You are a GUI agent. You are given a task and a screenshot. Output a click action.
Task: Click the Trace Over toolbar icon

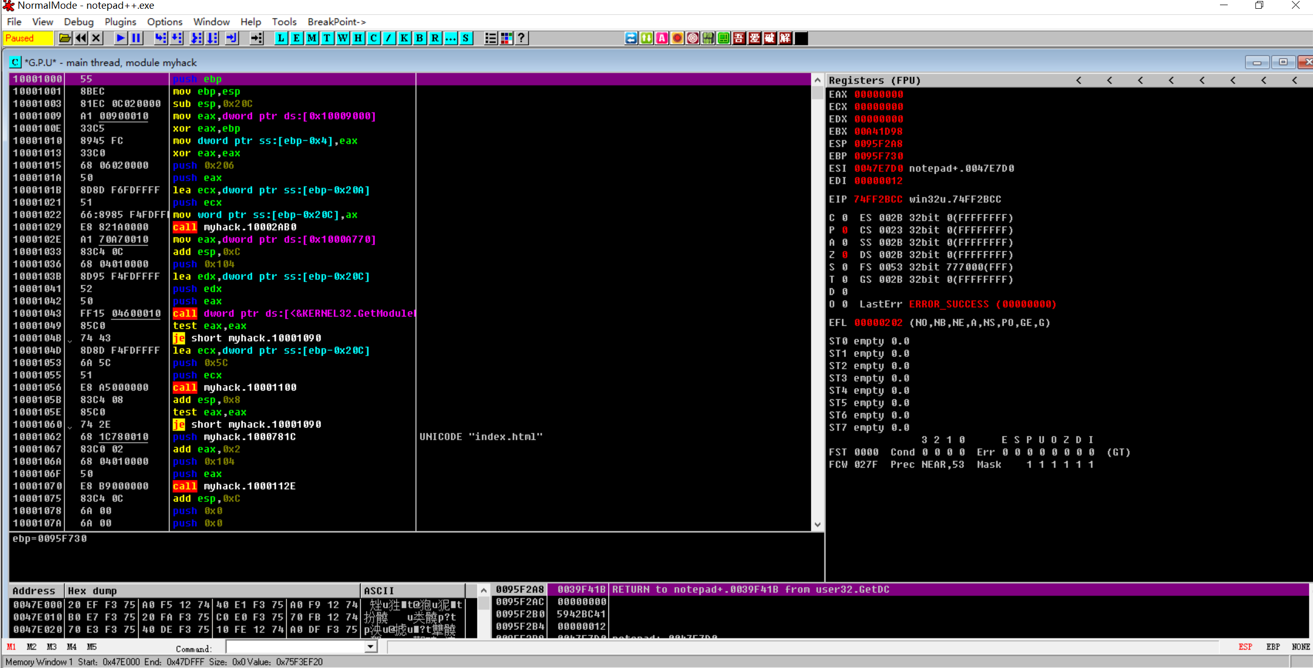coord(212,38)
